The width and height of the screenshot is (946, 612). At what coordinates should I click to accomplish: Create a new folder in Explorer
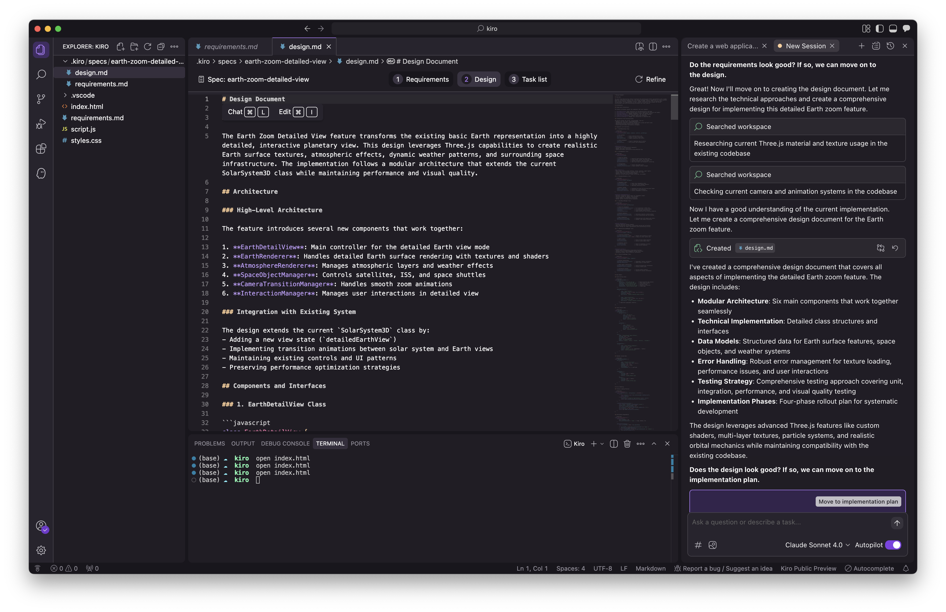pyautogui.click(x=134, y=47)
